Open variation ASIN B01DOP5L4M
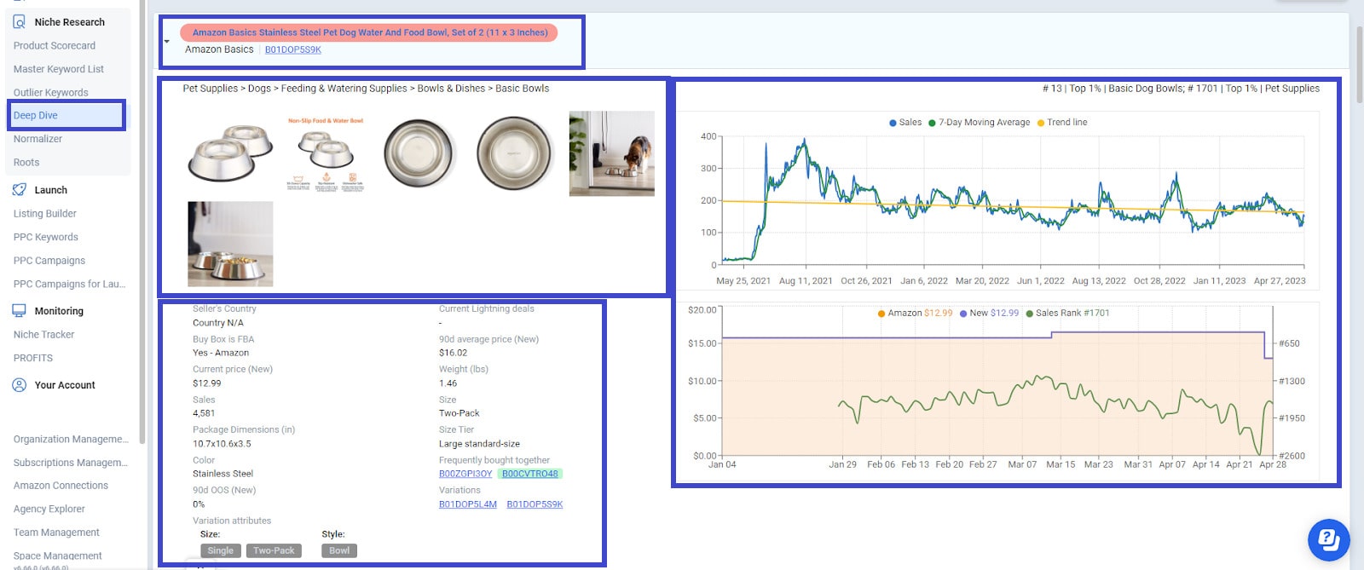This screenshot has height=570, width=1364. [468, 504]
